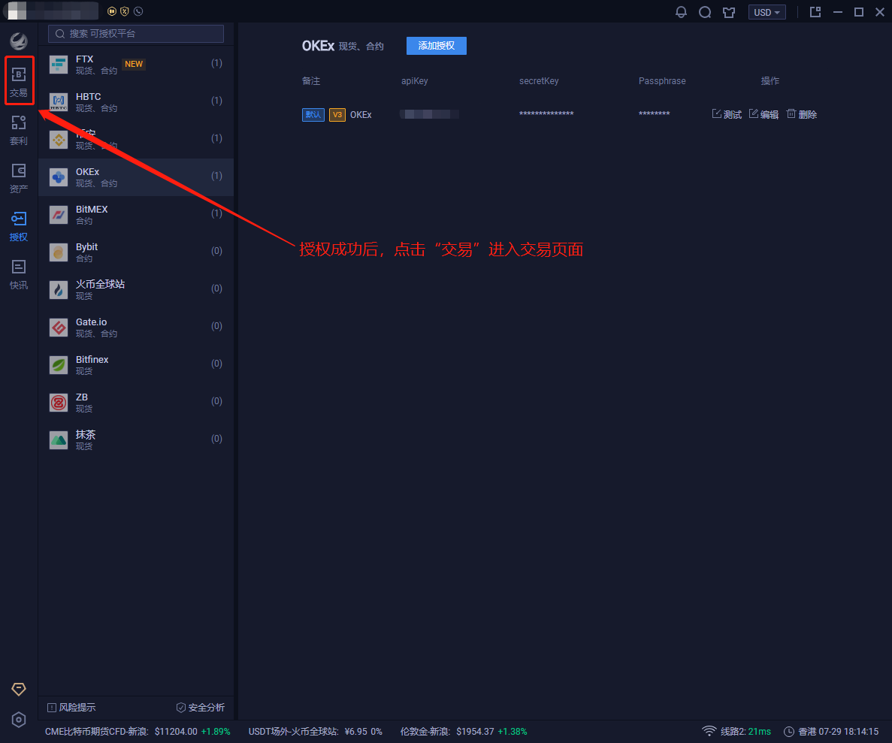The height and width of the screenshot is (743, 892).
Task: Select BitMEX in the platform list
Action: pyautogui.click(x=136, y=215)
